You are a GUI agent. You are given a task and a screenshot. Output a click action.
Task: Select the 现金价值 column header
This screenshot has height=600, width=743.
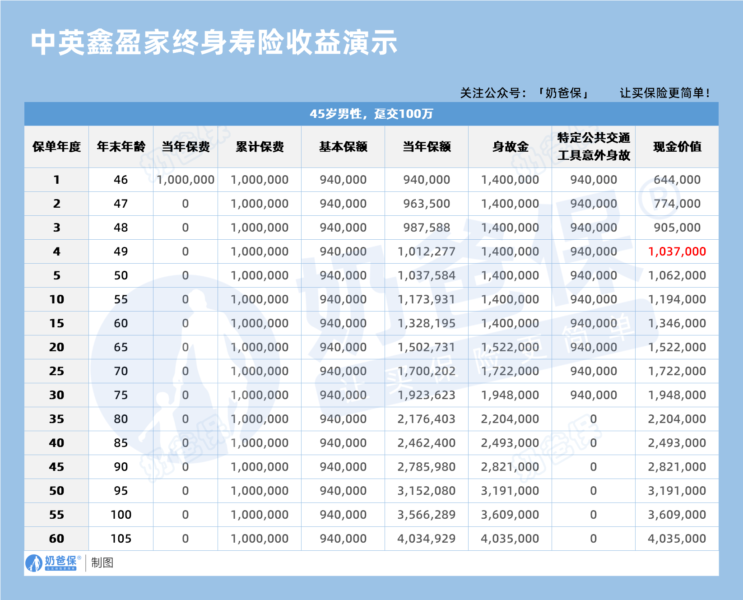pos(677,147)
